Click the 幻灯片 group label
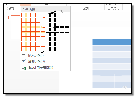 tap(11, 9)
